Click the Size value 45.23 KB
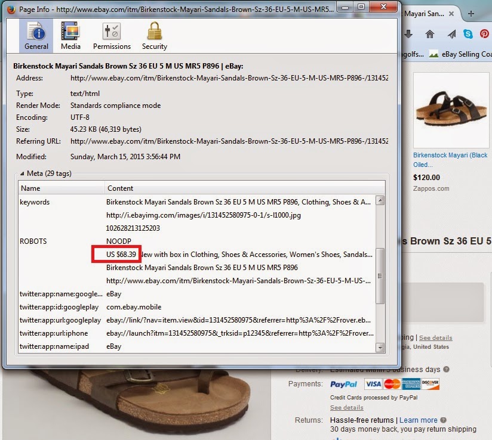This screenshot has height=440, width=492. (106, 129)
